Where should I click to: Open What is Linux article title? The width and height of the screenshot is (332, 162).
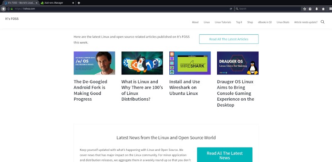pyautogui.click(x=142, y=90)
